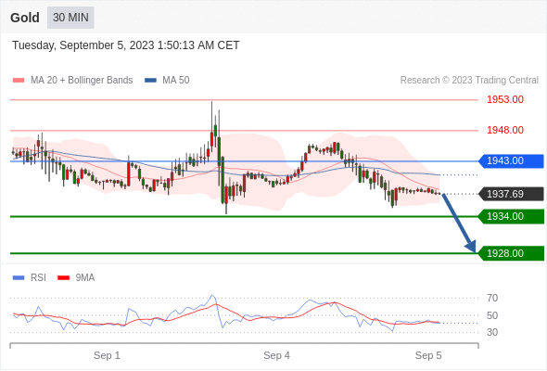Click the MA 20 Bollinger Bands swatch
Screen dimensions: 547x371
click(x=19, y=81)
